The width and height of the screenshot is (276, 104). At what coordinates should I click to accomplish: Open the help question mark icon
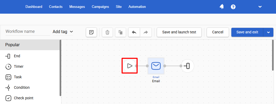(233, 7)
